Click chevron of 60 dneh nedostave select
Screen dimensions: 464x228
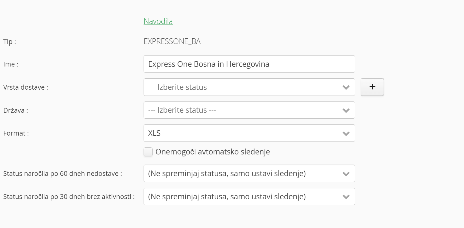point(346,174)
